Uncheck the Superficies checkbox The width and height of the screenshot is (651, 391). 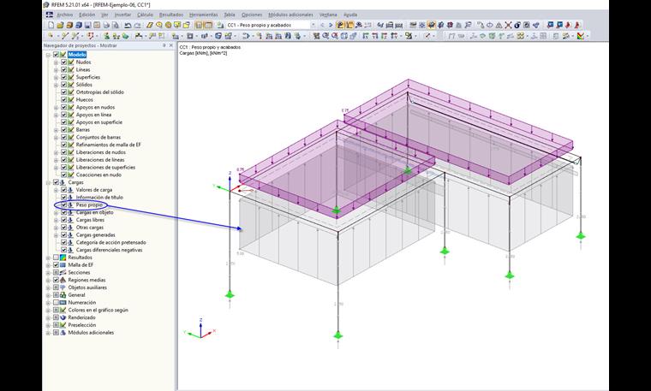click(x=64, y=77)
